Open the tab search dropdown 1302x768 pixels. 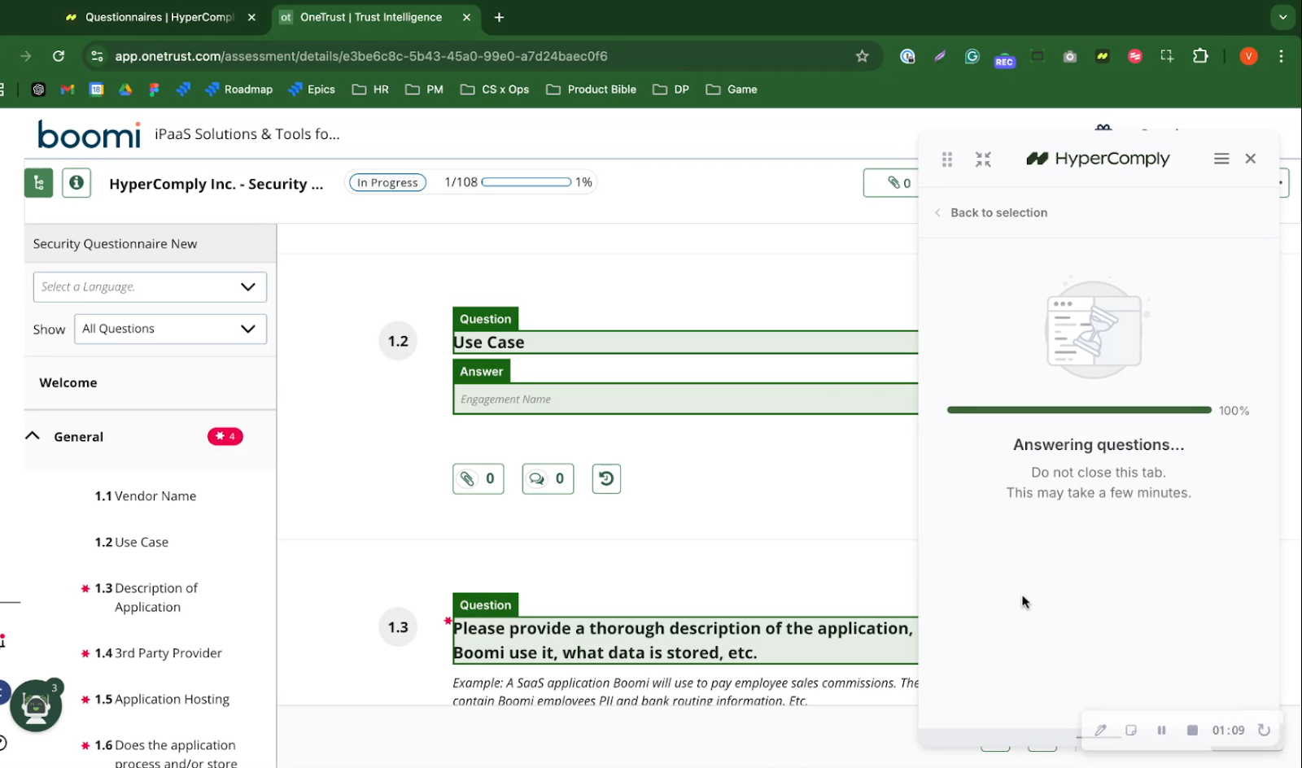[x=1282, y=17]
